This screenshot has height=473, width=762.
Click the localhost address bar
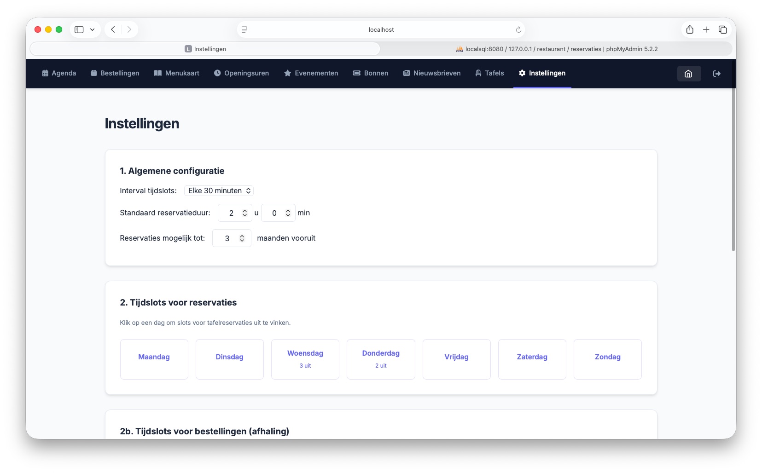tap(381, 29)
